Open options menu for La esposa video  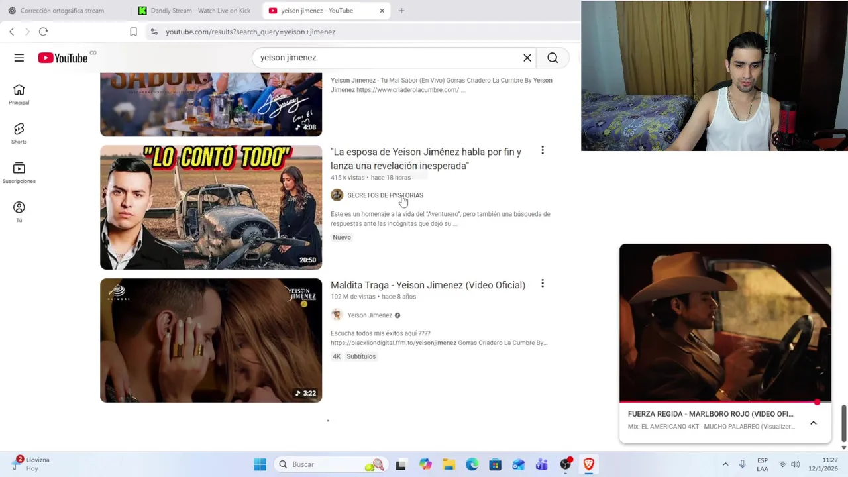click(x=543, y=150)
